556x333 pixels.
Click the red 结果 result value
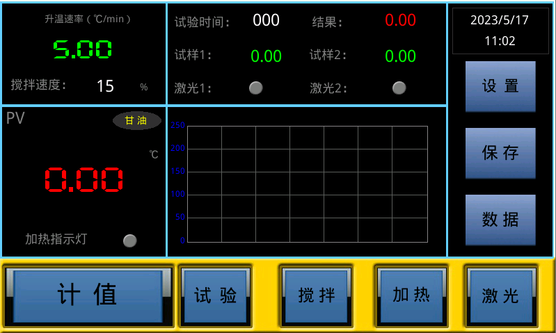(x=400, y=21)
